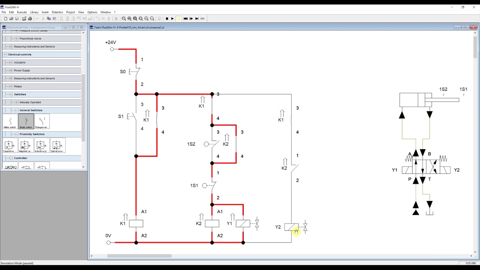480x270 pixels.
Task: Collapse the Proximity Switches tree node
Action: point(17,134)
